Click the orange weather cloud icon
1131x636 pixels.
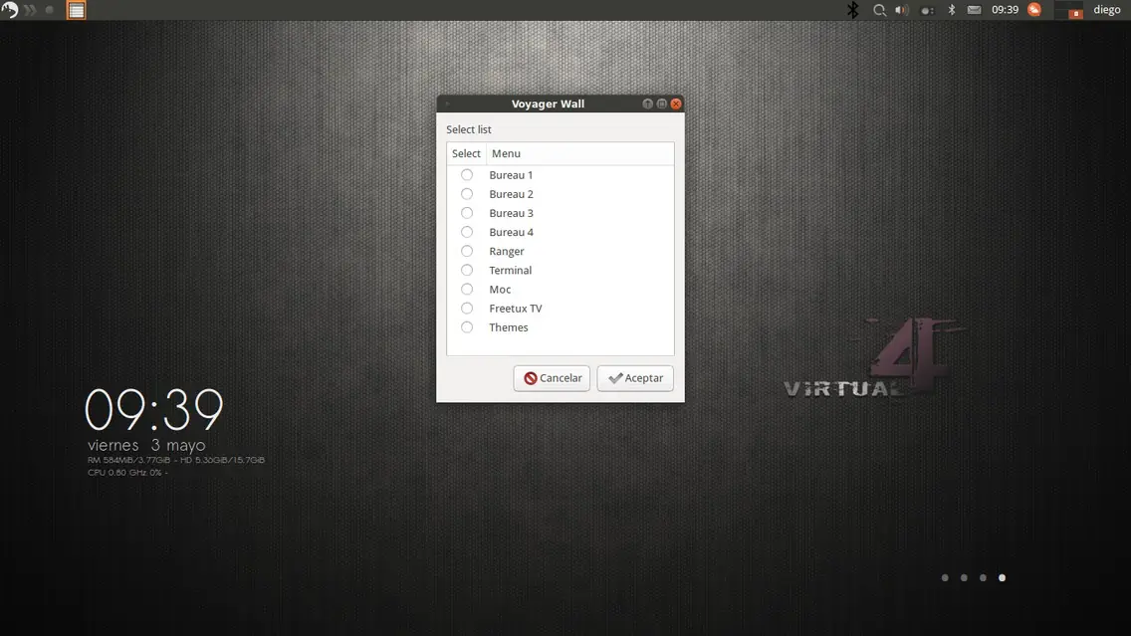point(1034,9)
